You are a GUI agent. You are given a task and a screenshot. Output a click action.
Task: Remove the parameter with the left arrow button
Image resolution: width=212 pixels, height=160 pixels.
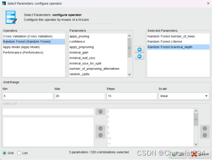pos(139,56)
